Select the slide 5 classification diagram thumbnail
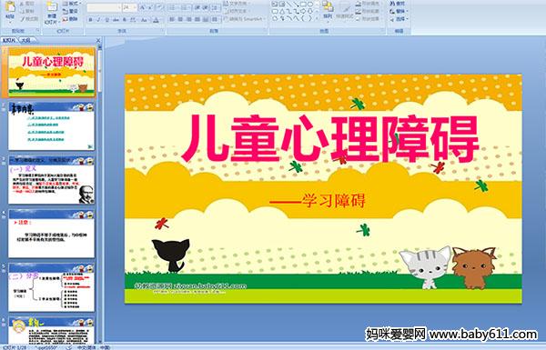Screen dimensions: 546x350 click(51, 287)
